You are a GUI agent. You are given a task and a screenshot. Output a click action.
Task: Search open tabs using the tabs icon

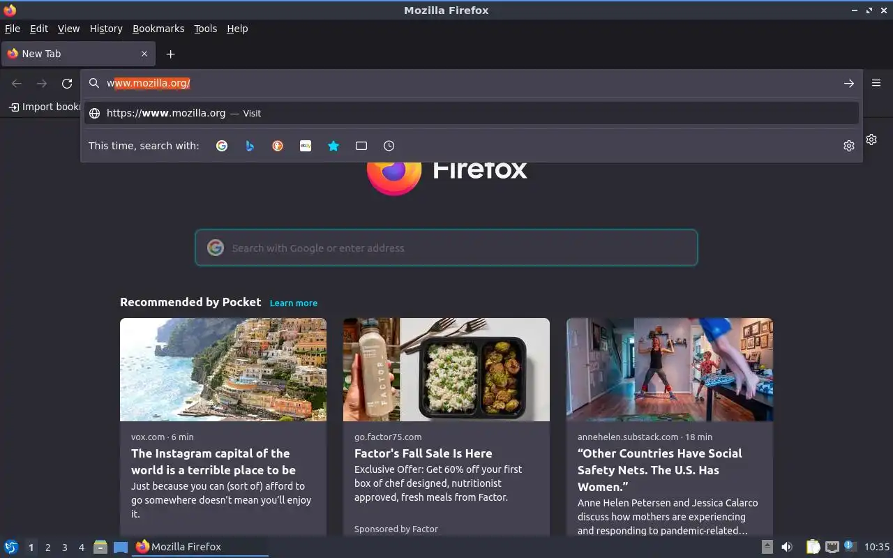[361, 146]
